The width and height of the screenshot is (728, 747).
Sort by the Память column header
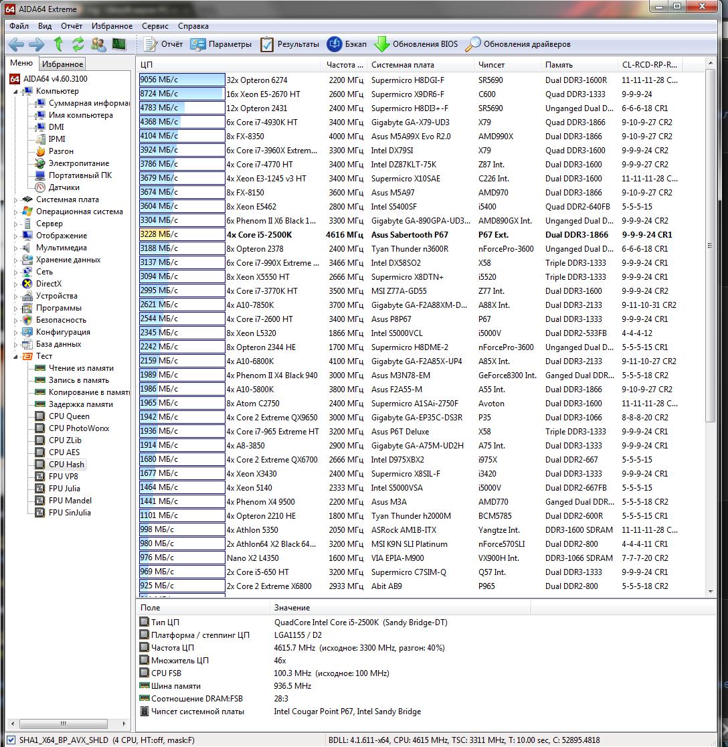(579, 65)
